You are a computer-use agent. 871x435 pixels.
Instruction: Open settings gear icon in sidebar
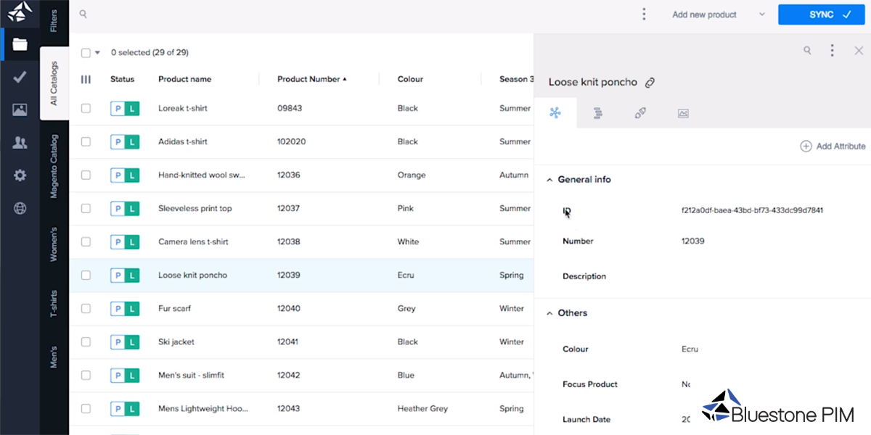20,175
